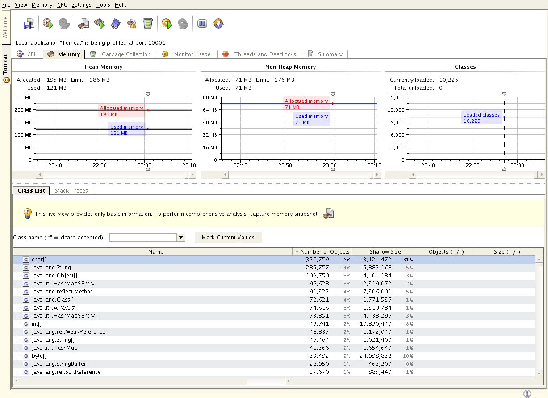Open the File menu
548x398 pixels.
pos(6,5)
